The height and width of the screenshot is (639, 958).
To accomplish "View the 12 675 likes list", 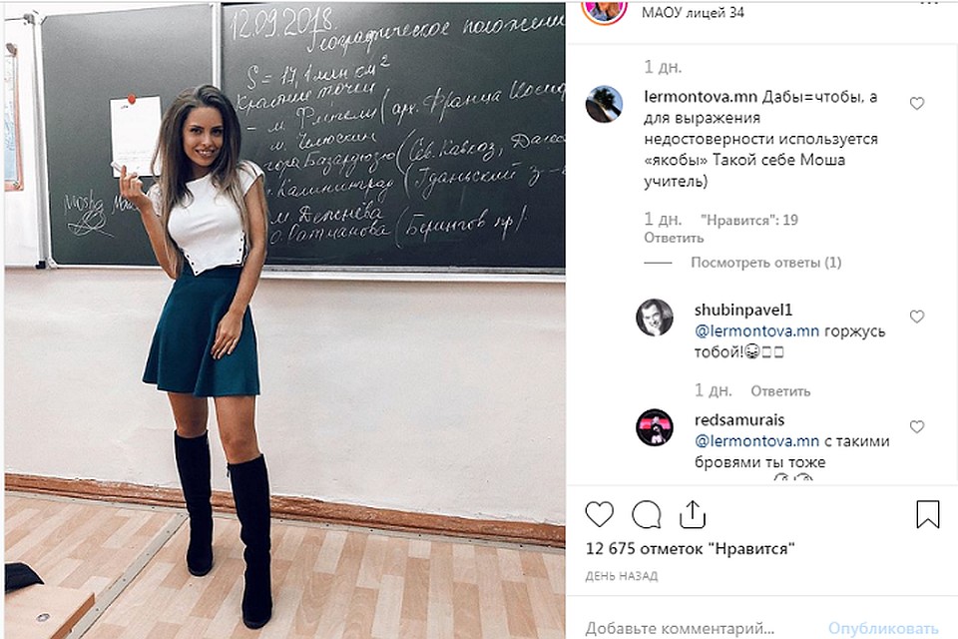I will click(x=690, y=548).
